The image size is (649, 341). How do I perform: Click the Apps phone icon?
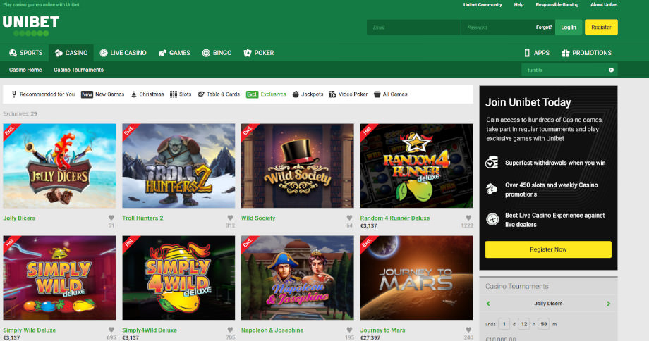click(x=527, y=53)
